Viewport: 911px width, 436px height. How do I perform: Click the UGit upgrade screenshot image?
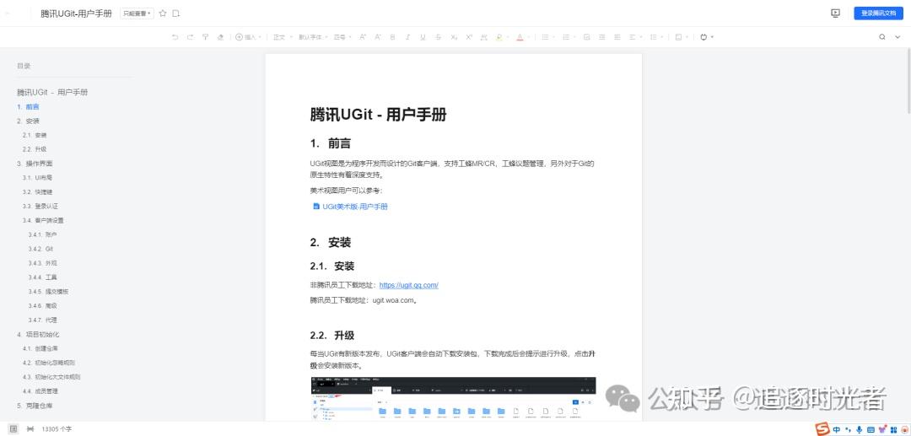point(453,399)
